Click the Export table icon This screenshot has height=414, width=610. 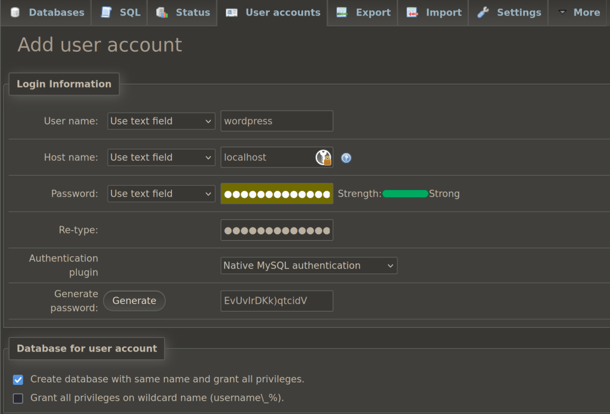(x=341, y=13)
